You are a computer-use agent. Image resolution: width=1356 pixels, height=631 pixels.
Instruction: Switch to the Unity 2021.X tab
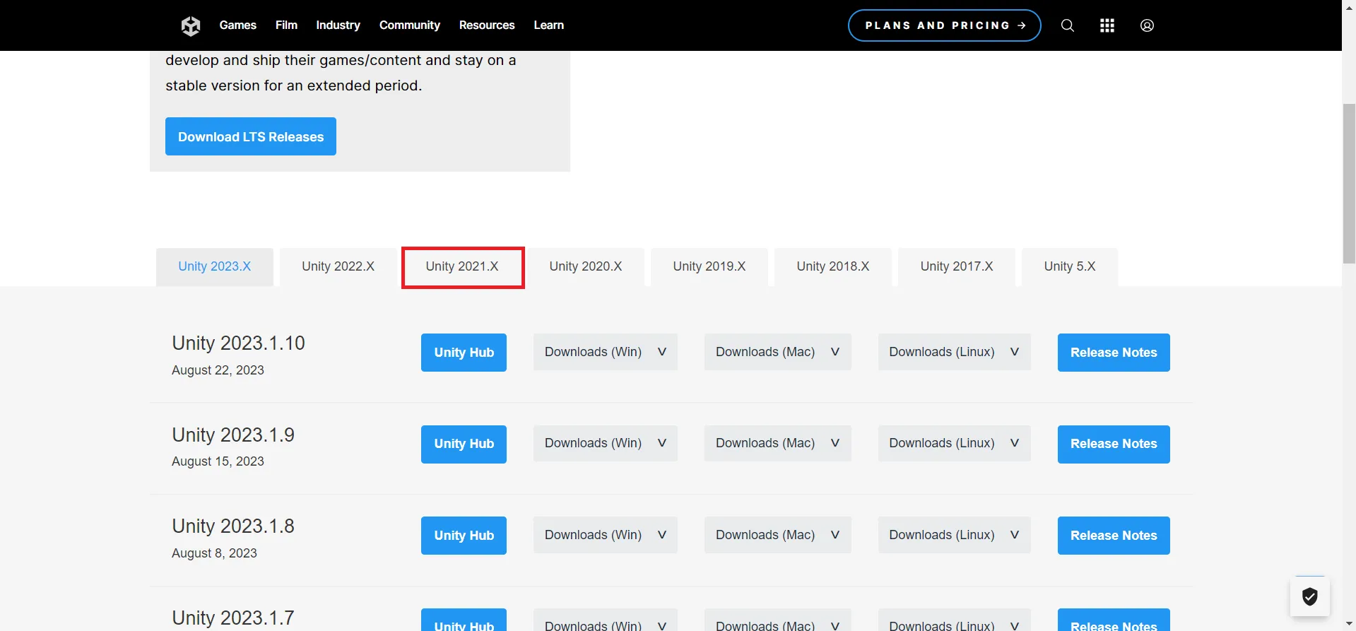click(462, 266)
